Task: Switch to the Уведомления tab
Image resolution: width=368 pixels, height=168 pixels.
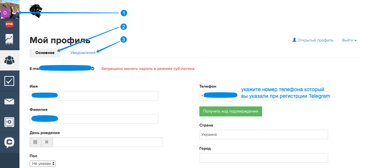Action: pos(83,53)
